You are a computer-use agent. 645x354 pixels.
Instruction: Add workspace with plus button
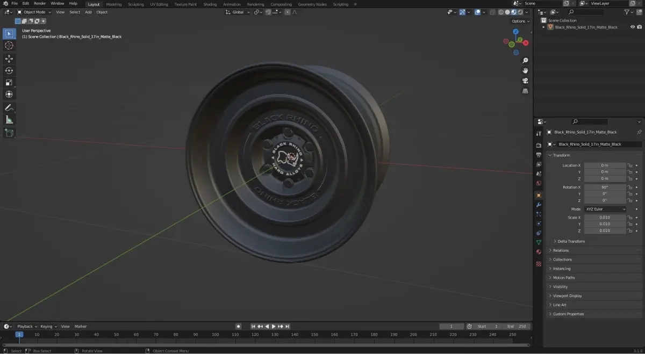coord(355,4)
